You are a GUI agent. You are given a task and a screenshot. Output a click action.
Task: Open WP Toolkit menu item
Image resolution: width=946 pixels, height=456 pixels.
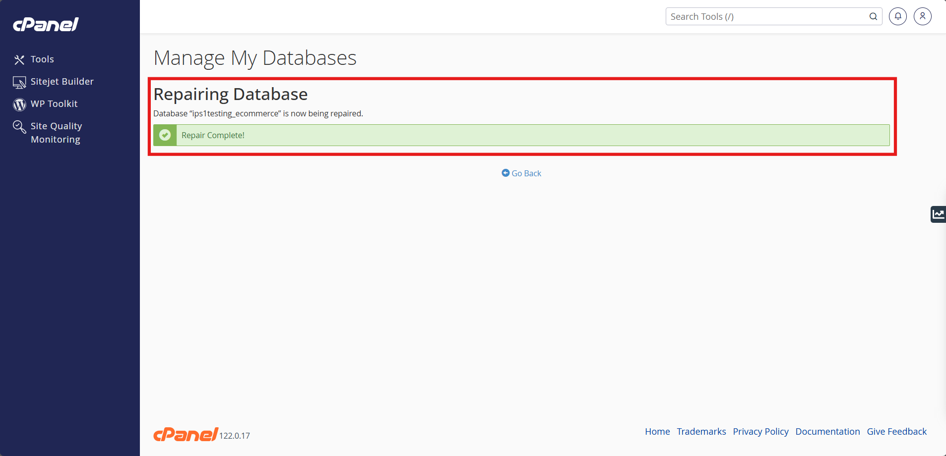[54, 104]
